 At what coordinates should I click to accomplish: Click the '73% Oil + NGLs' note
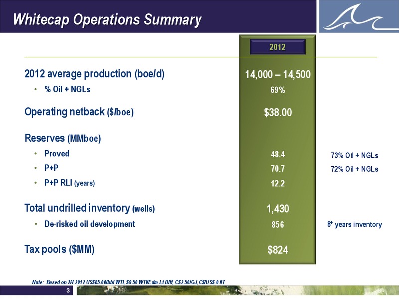pyautogui.click(x=354, y=155)
